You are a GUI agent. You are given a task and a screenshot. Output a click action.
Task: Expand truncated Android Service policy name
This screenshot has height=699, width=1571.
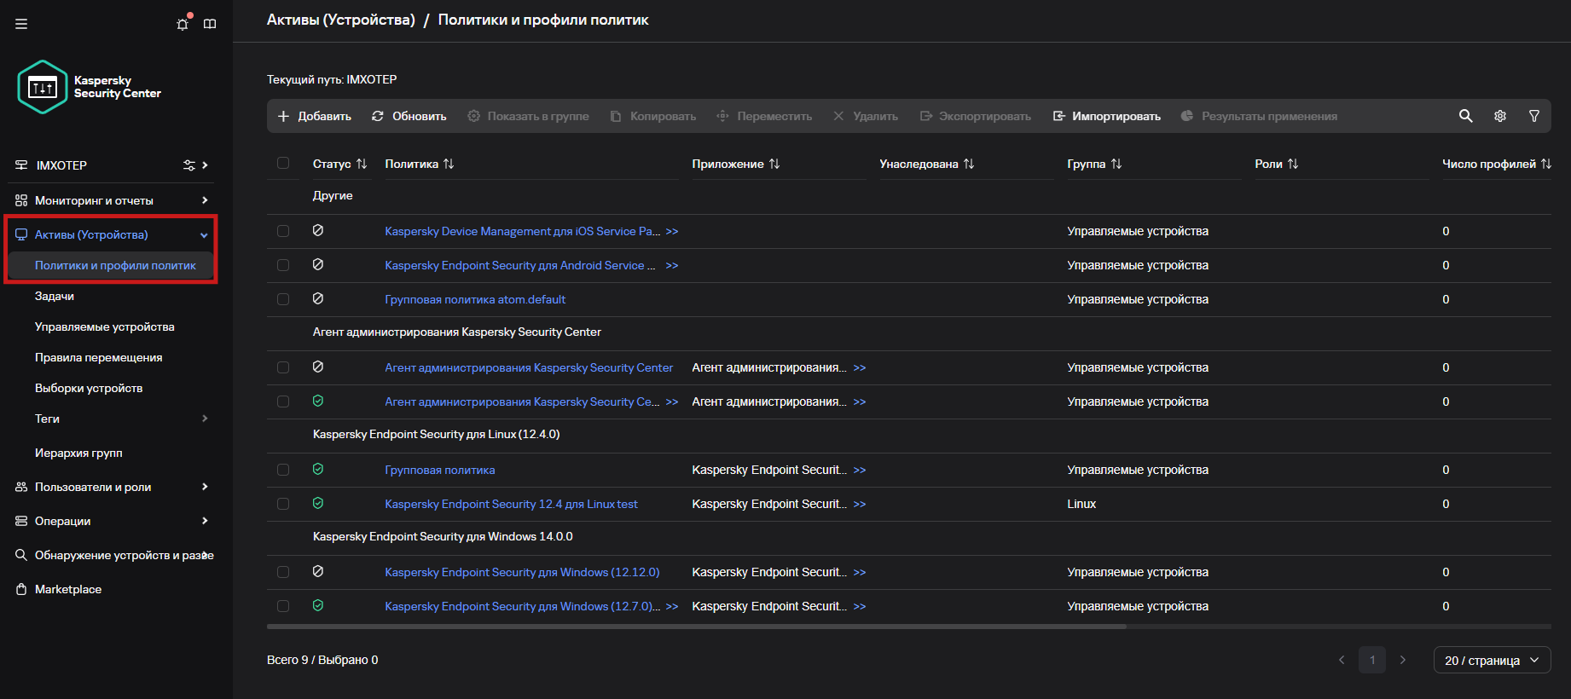tap(672, 265)
